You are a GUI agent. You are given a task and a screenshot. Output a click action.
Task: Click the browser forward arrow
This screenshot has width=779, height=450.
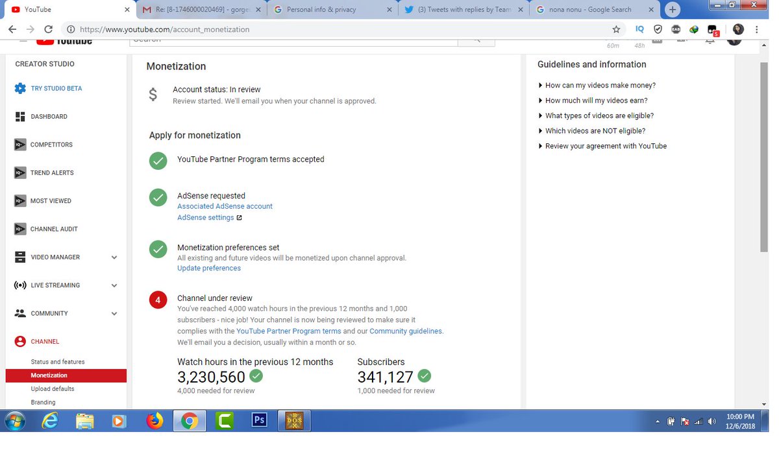click(x=31, y=29)
